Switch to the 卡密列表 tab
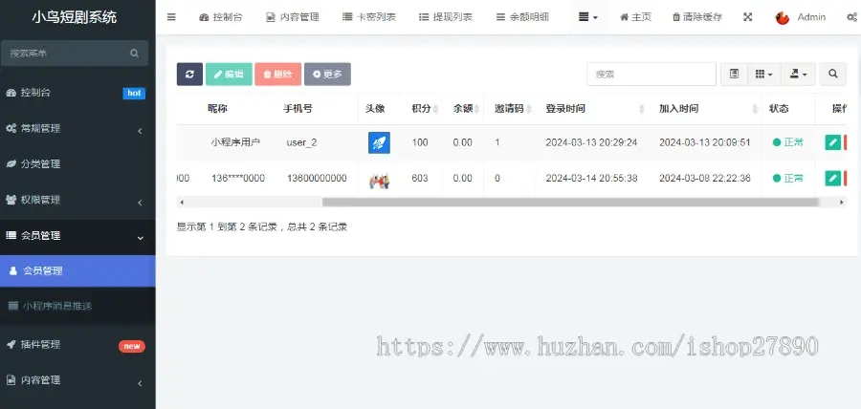The image size is (861, 409). coord(369,17)
